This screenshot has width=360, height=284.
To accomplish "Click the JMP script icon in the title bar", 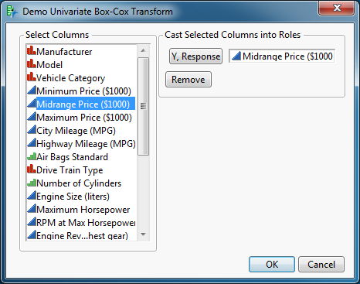I will [x=12, y=12].
